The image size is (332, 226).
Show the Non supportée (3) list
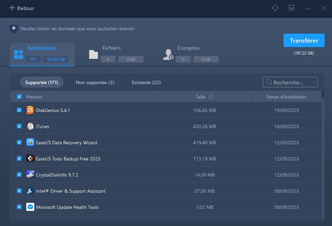point(95,82)
